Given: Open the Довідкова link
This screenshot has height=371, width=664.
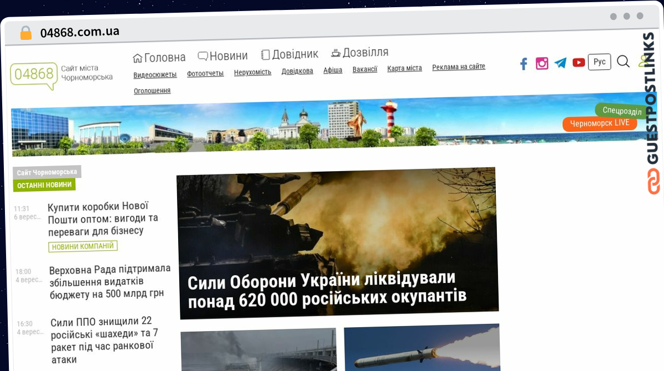Looking at the screenshot, I should coord(297,71).
